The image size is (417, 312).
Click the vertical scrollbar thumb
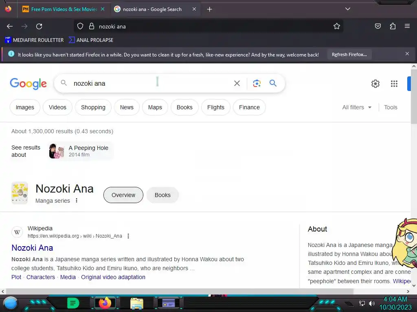click(414, 96)
